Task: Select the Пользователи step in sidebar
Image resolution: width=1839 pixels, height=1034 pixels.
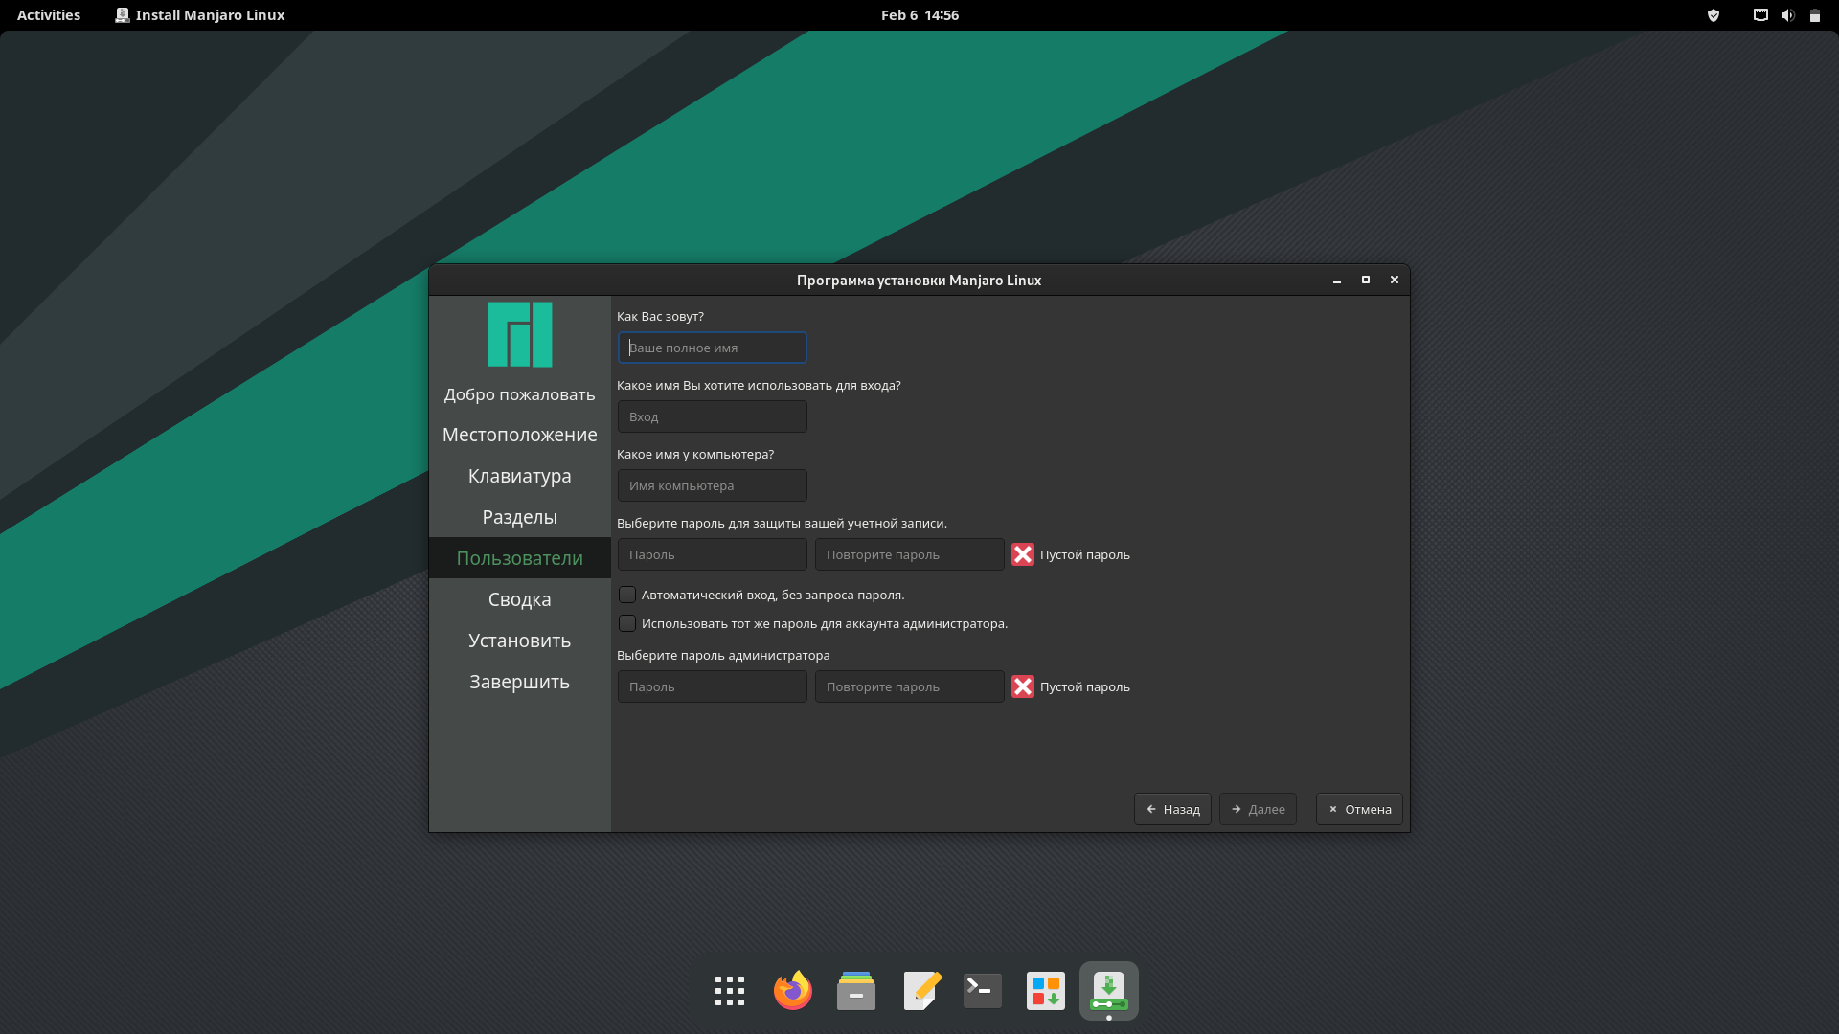Action: point(520,558)
